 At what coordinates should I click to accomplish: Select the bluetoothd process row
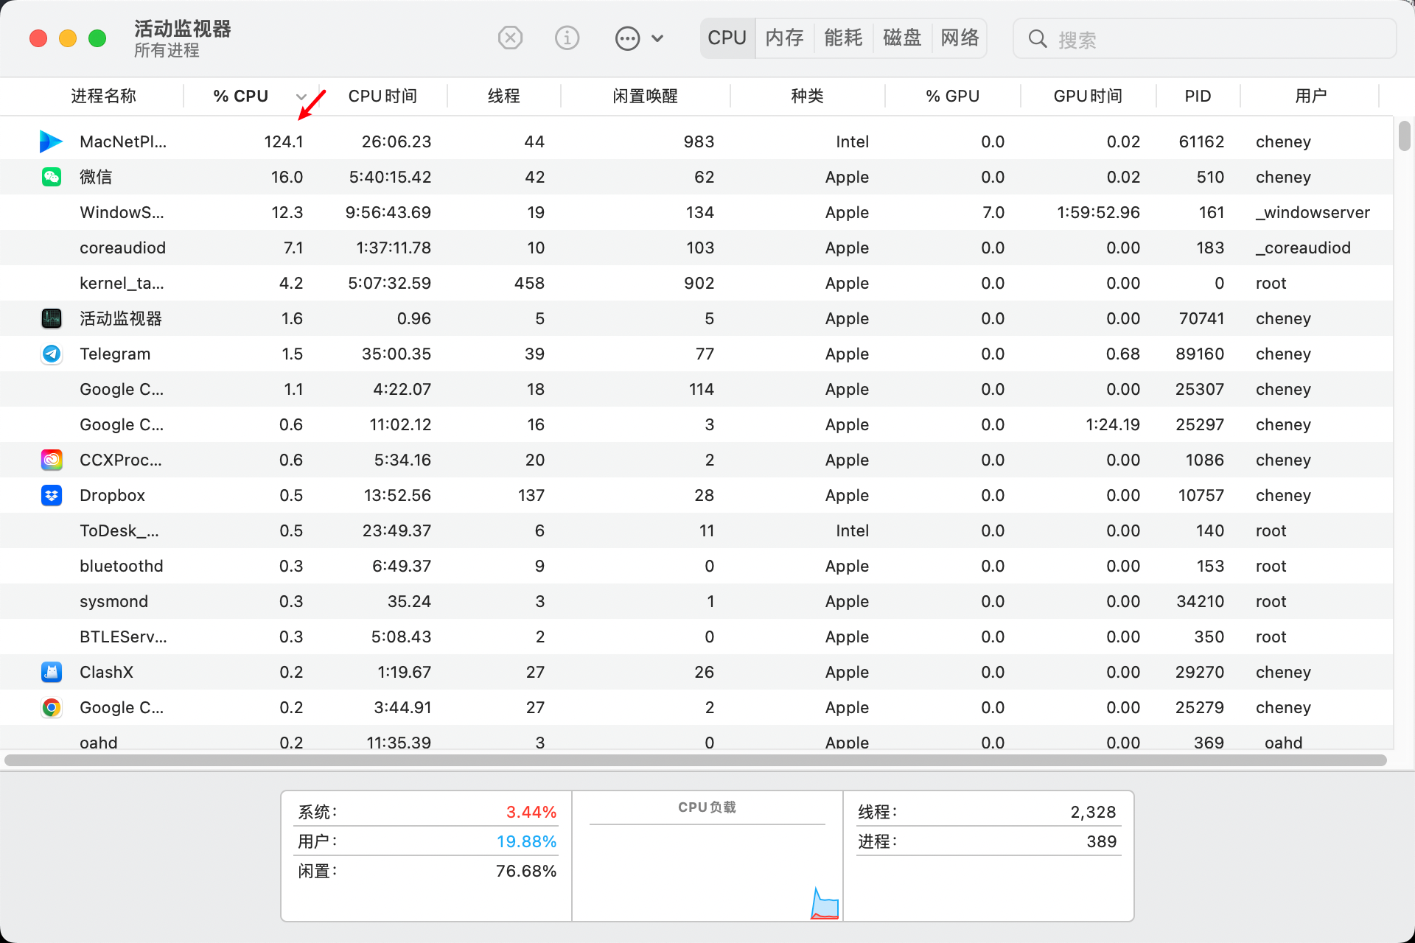pyautogui.click(x=696, y=566)
